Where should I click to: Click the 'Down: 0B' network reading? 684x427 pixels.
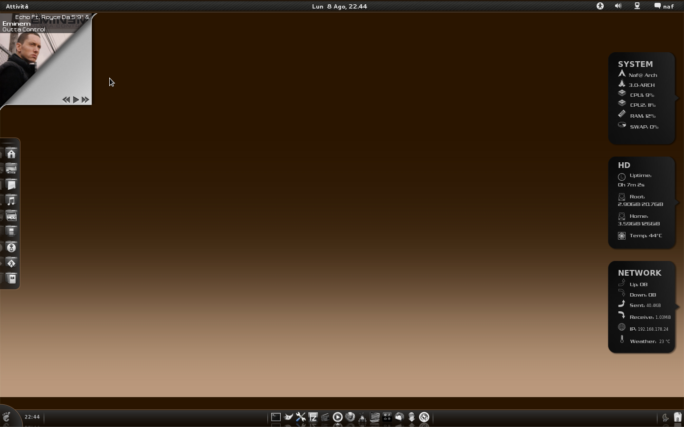[x=643, y=295]
